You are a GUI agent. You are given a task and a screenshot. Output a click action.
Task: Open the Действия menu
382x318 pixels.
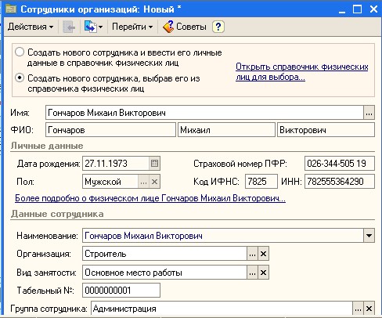(31, 27)
